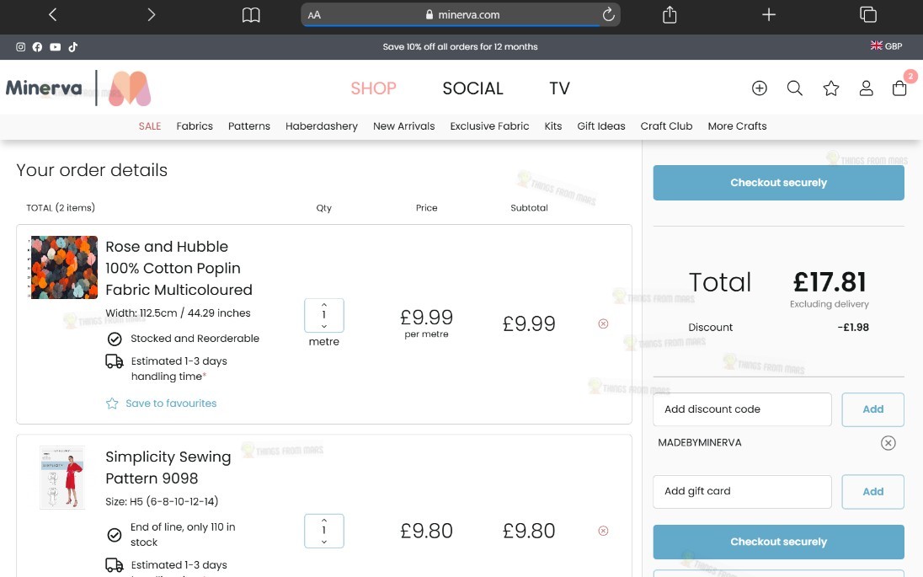
Task: Click the top Checkout securely button
Action: pyautogui.click(x=778, y=183)
